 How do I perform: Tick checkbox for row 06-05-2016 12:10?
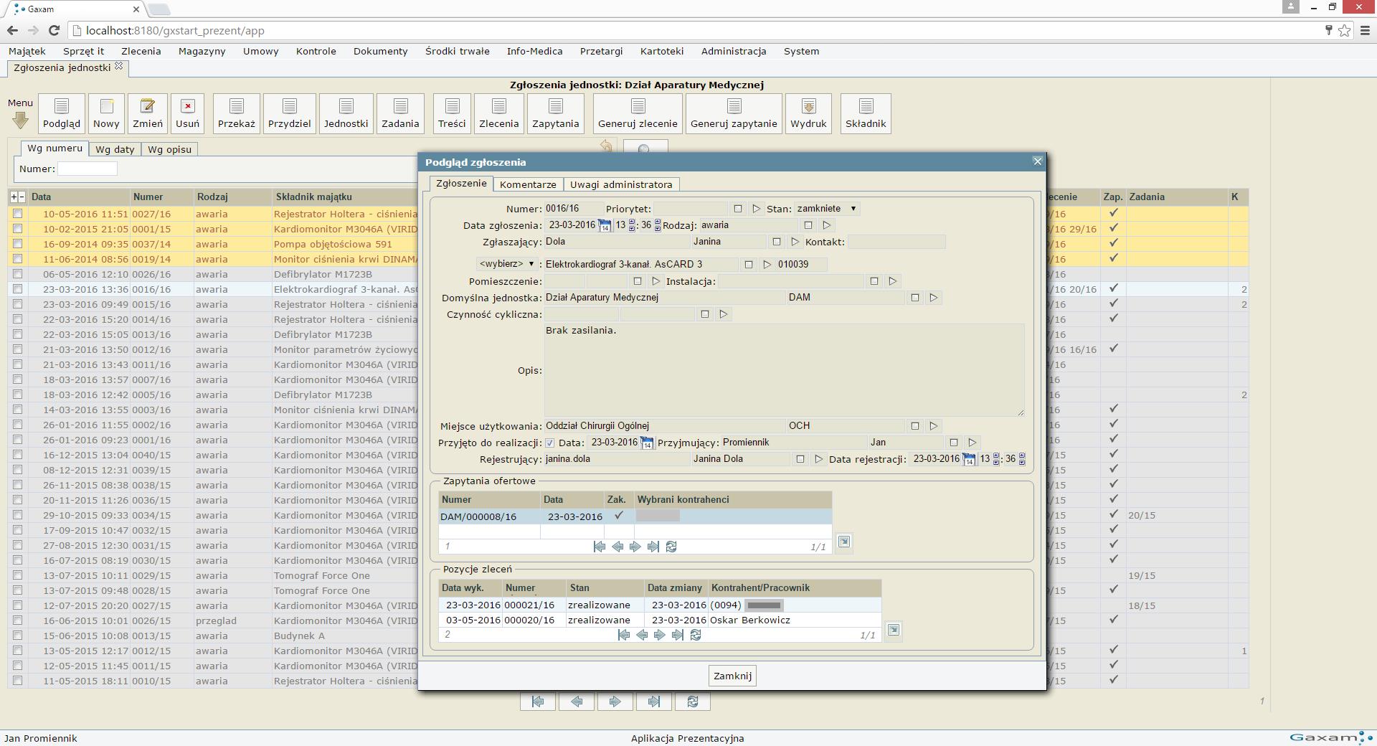coord(18,274)
